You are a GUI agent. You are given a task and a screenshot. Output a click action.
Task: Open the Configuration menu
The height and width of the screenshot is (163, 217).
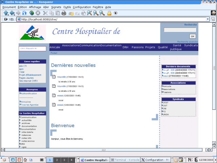tap(82, 7)
